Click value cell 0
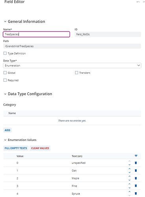The width and height of the screenshot is (145, 197). tap(17, 163)
